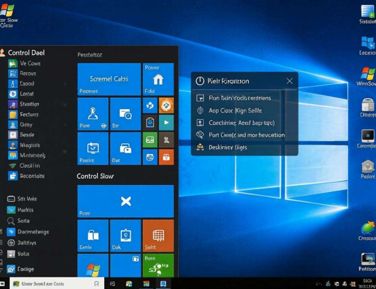Open 'Hadiics' mail entry in sidebar
376x289 pixels.
20,210
